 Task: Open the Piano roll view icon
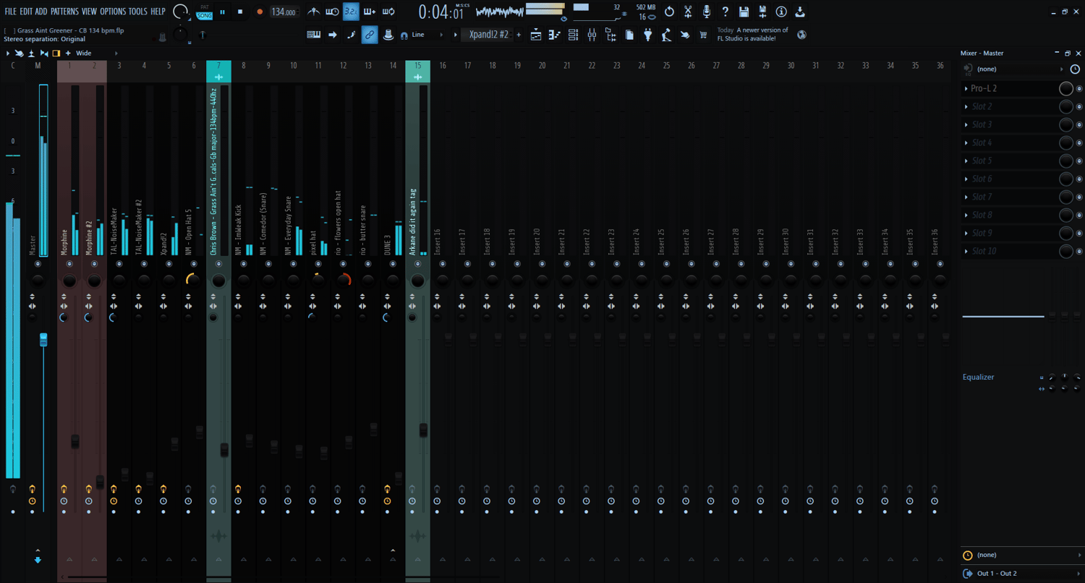(555, 34)
